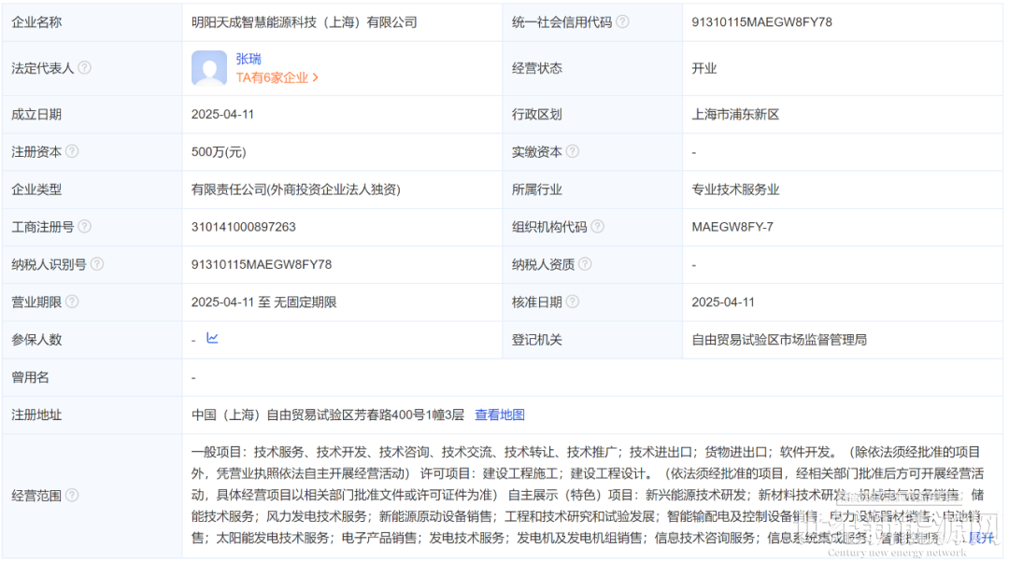1009x562 pixels.
Task: Select business term 2025-04-11 至 无固定期限
Action: (x=263, y=302)
